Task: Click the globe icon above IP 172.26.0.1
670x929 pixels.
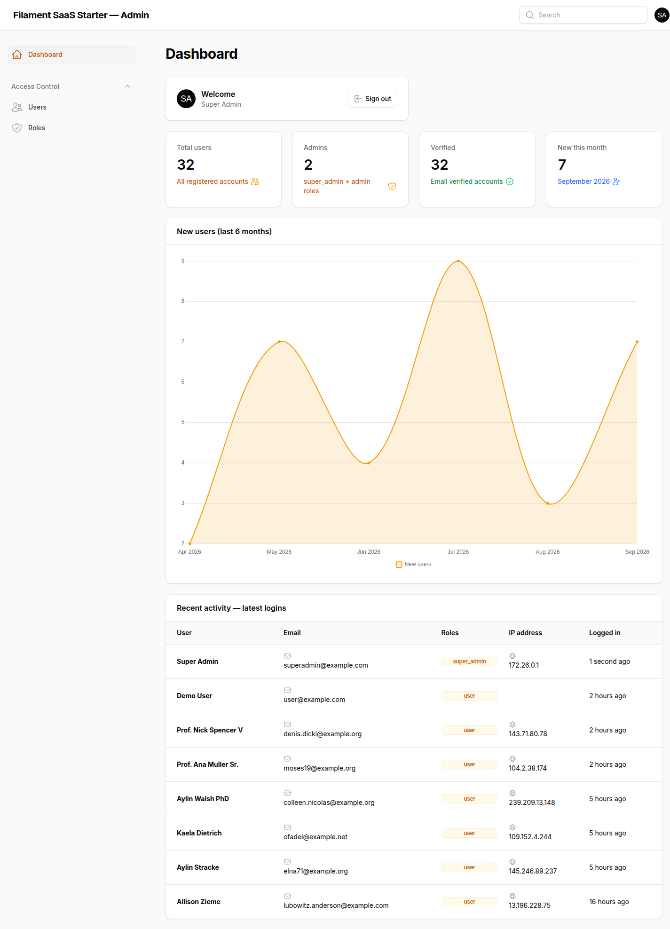Action: (512, 656)
